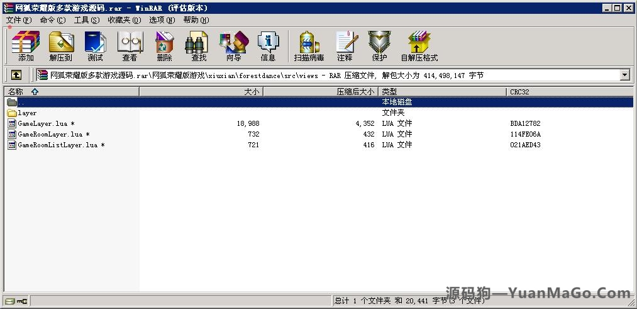Select GameRoomLayer.lua file name

(x=53, y=134)
